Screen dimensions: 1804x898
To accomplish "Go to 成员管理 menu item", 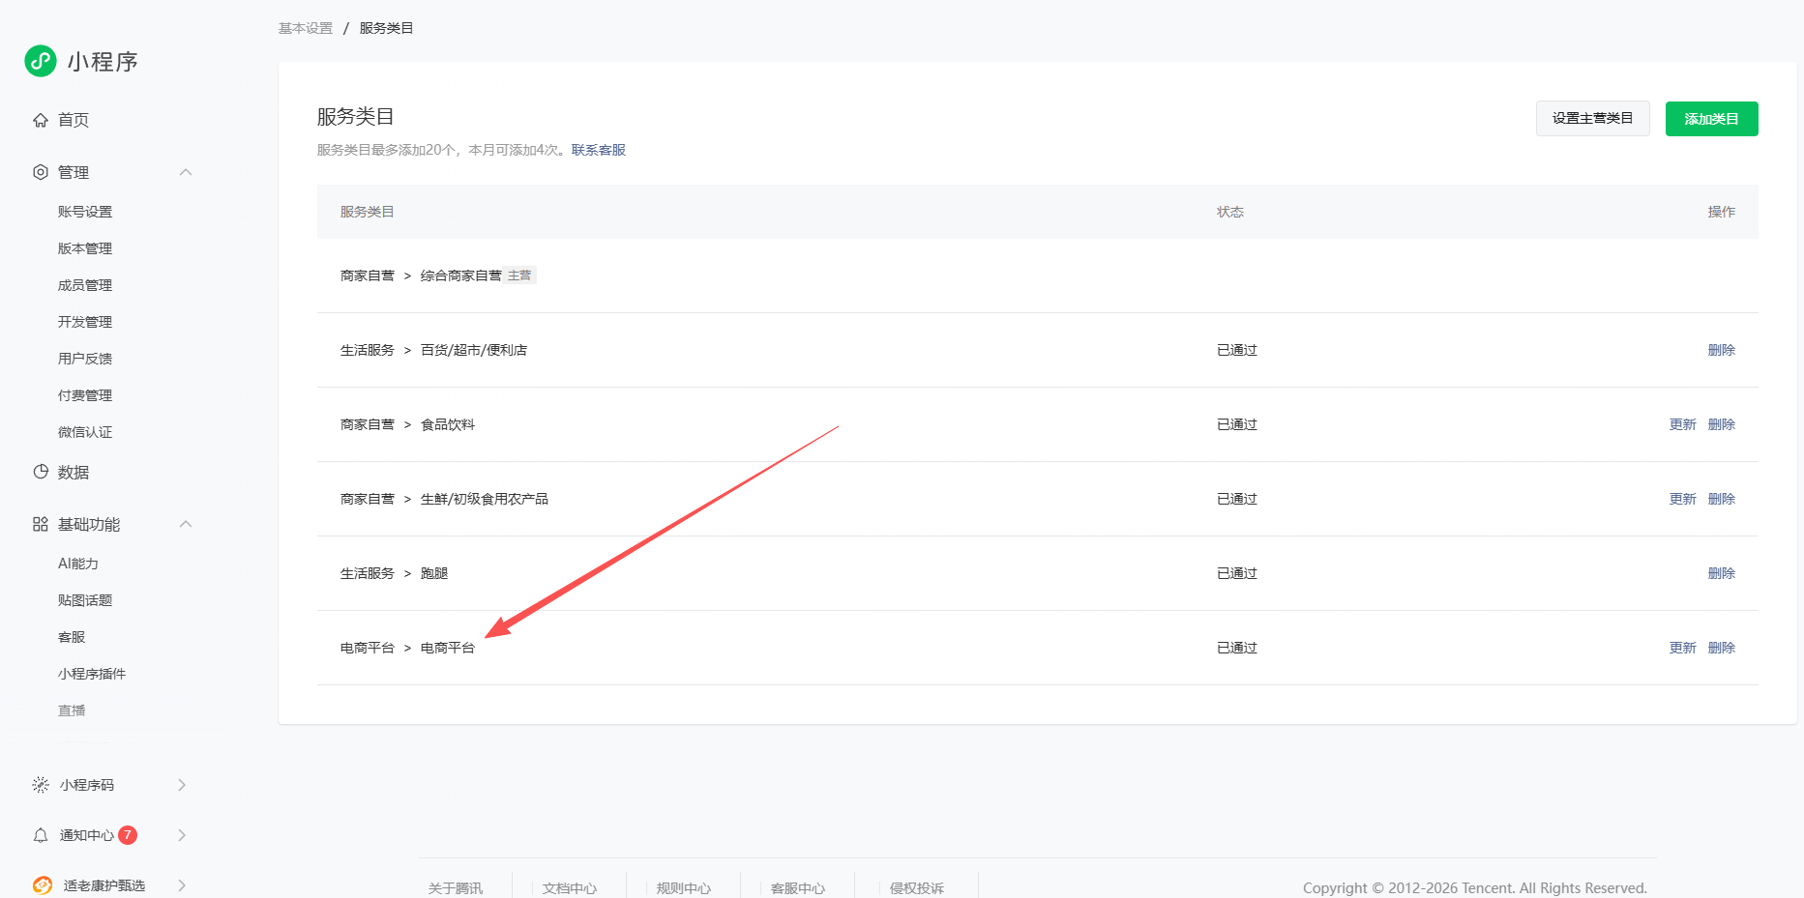I will click(85, 285).
